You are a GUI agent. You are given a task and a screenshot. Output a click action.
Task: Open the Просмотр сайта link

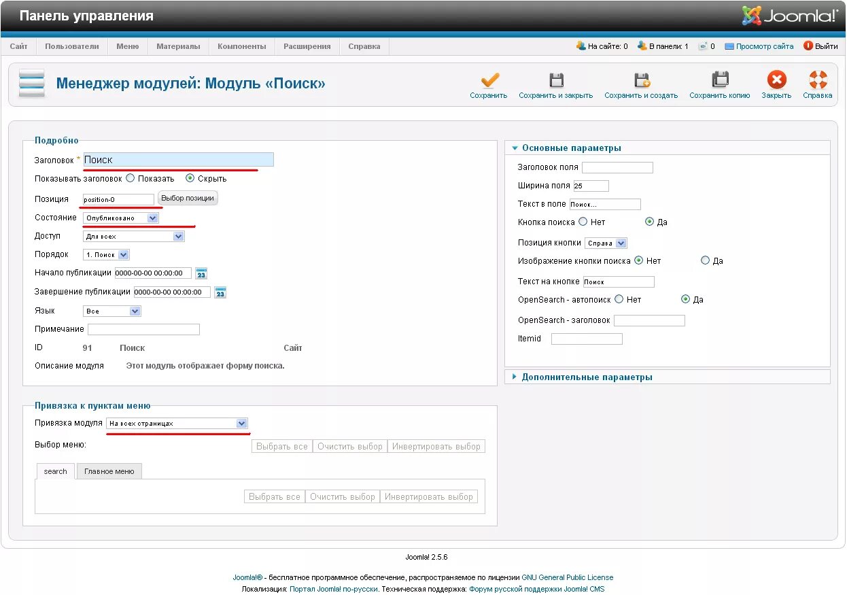tap(765, 46)
